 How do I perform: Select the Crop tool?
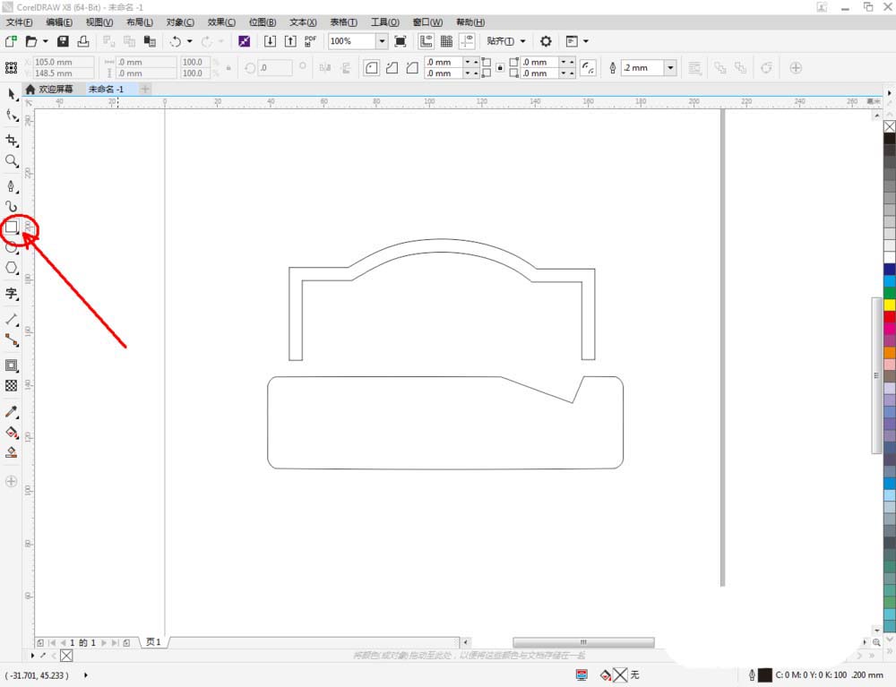[x=12, y=141]
